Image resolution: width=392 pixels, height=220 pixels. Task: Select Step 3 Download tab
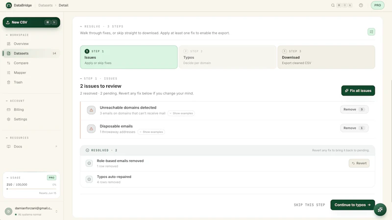coord(326,57)
